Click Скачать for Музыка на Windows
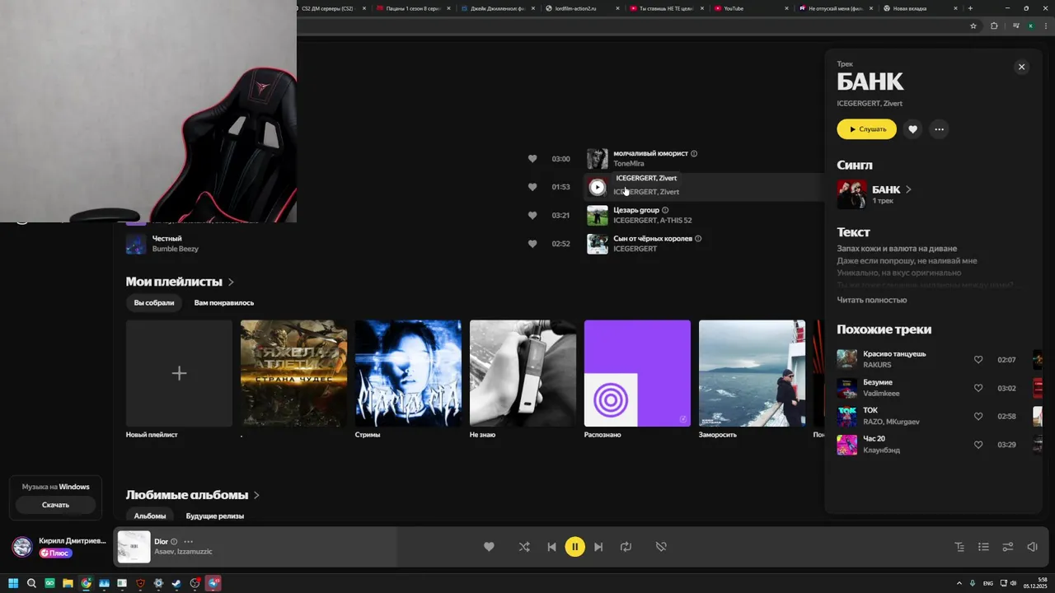 point(55,505)
